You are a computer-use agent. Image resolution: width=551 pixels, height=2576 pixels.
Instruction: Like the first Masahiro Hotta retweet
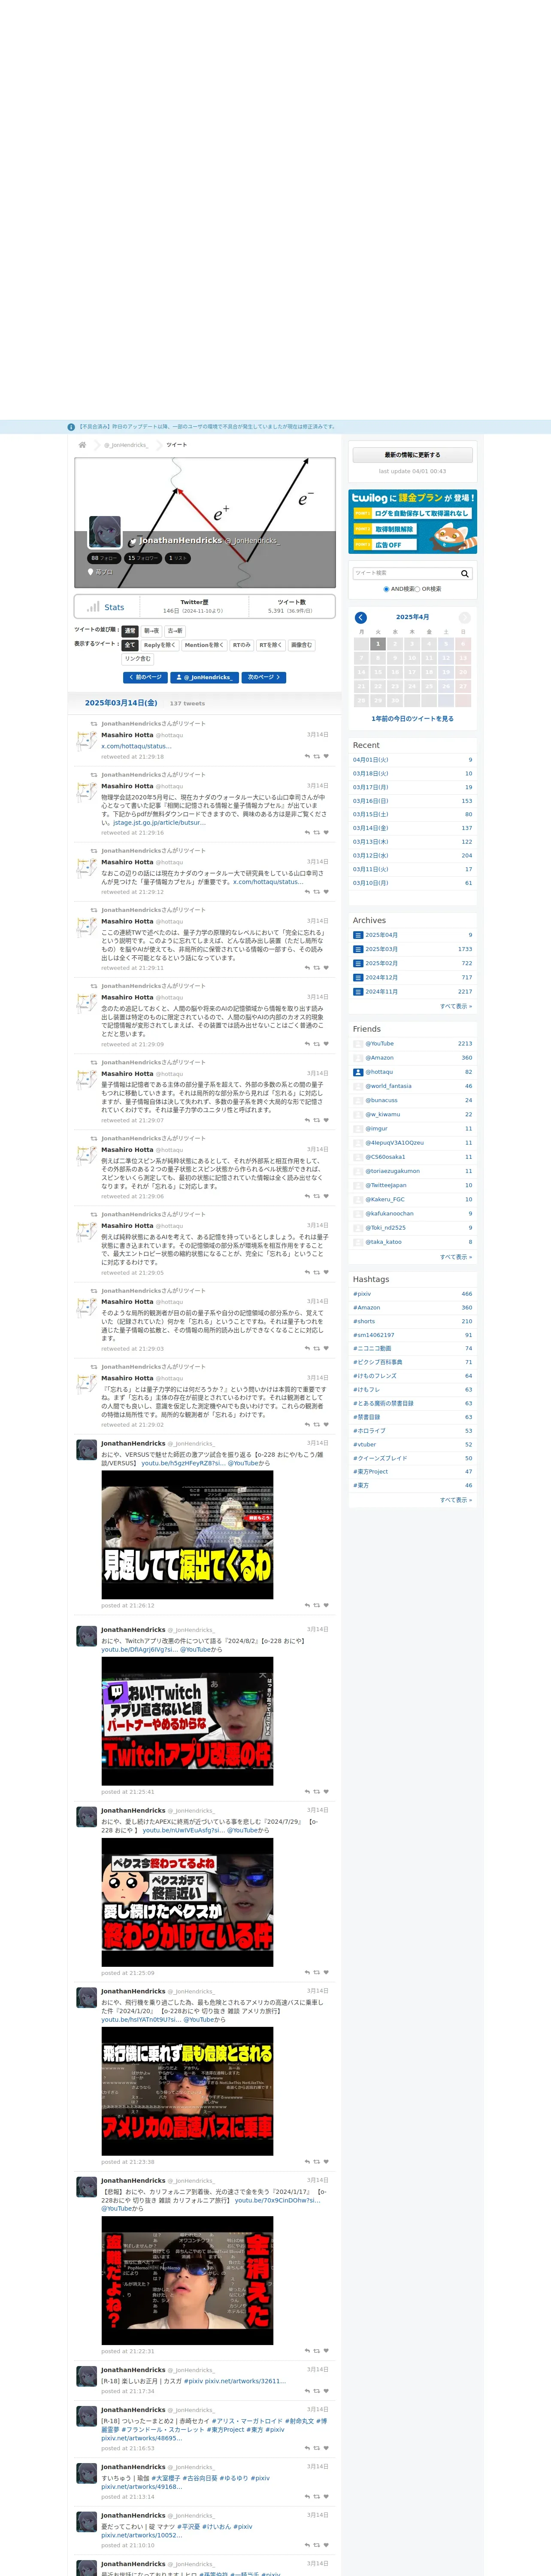(326, 756)
